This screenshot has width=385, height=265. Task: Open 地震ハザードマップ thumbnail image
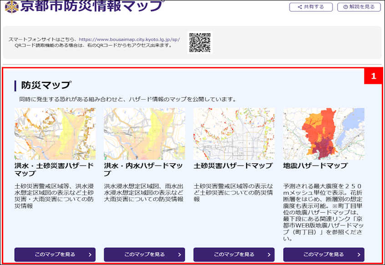(x=324, y=134)
